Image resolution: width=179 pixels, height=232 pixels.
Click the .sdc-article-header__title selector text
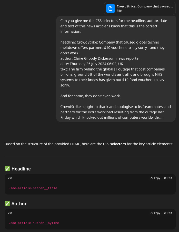coord(33,188)
